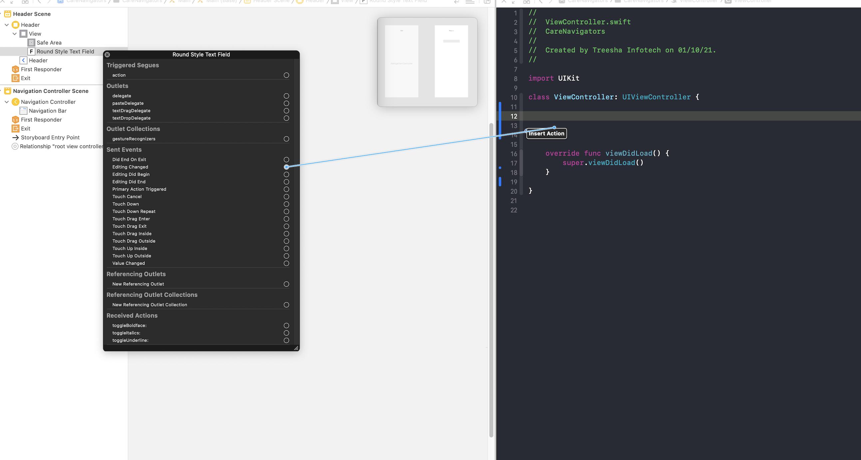
Task: Click the Did End On Exit circle
Action: 286,160
